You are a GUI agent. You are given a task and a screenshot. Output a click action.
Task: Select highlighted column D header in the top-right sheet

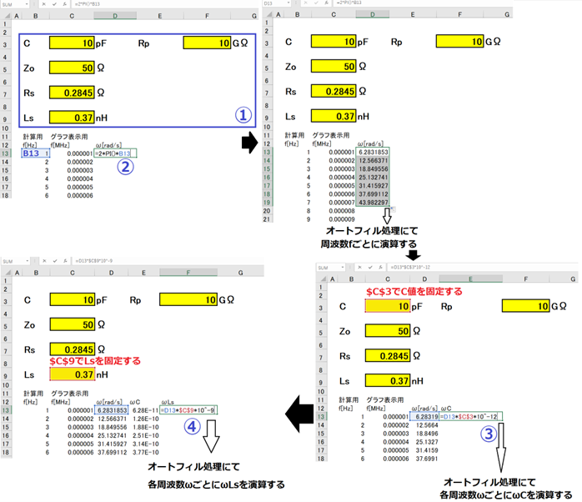(372, 14)
